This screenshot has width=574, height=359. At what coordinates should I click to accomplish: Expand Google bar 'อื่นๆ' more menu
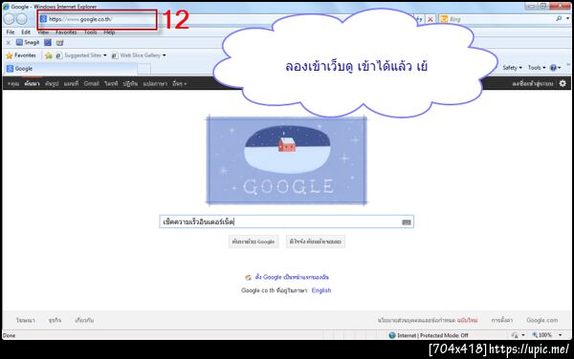point(180,84)
